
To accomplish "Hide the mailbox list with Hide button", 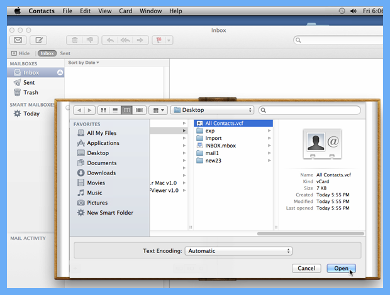I will point(20,53).
